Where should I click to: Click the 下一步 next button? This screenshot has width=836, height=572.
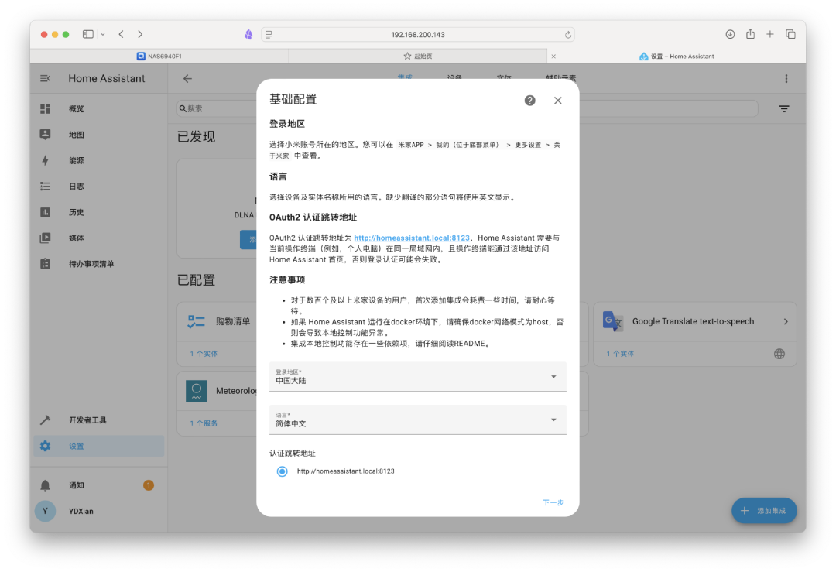(553, 502)
